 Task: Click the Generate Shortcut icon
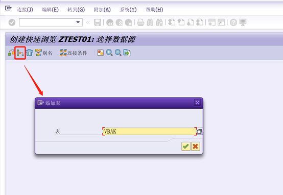221,22
